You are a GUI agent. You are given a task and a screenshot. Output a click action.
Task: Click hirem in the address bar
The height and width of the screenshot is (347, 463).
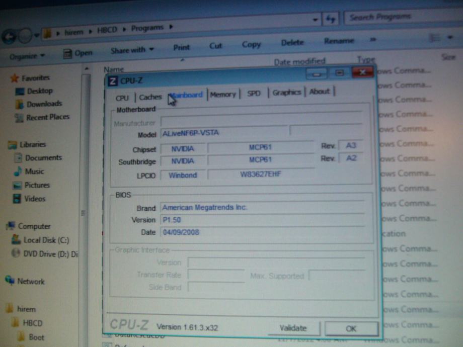coord(74,32)
